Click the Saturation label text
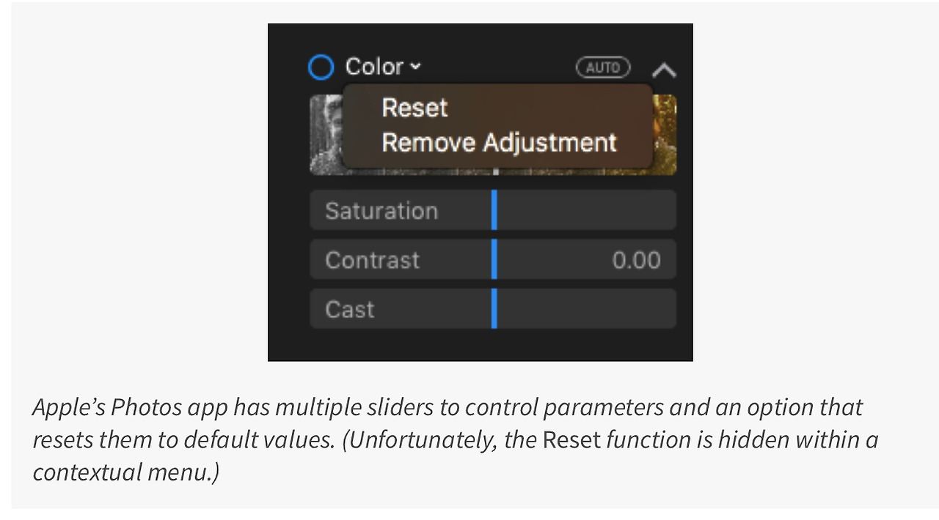Viewport: 939px width, 520px height. tap(381, 211)
